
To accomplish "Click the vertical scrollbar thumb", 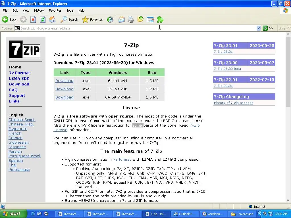I will [x=288, y=72].
